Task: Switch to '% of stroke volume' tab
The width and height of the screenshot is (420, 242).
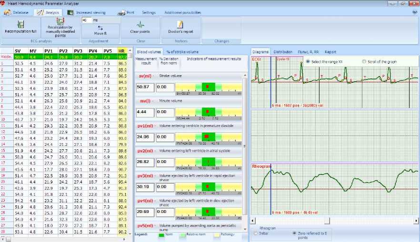Action: tap(181, 51)
